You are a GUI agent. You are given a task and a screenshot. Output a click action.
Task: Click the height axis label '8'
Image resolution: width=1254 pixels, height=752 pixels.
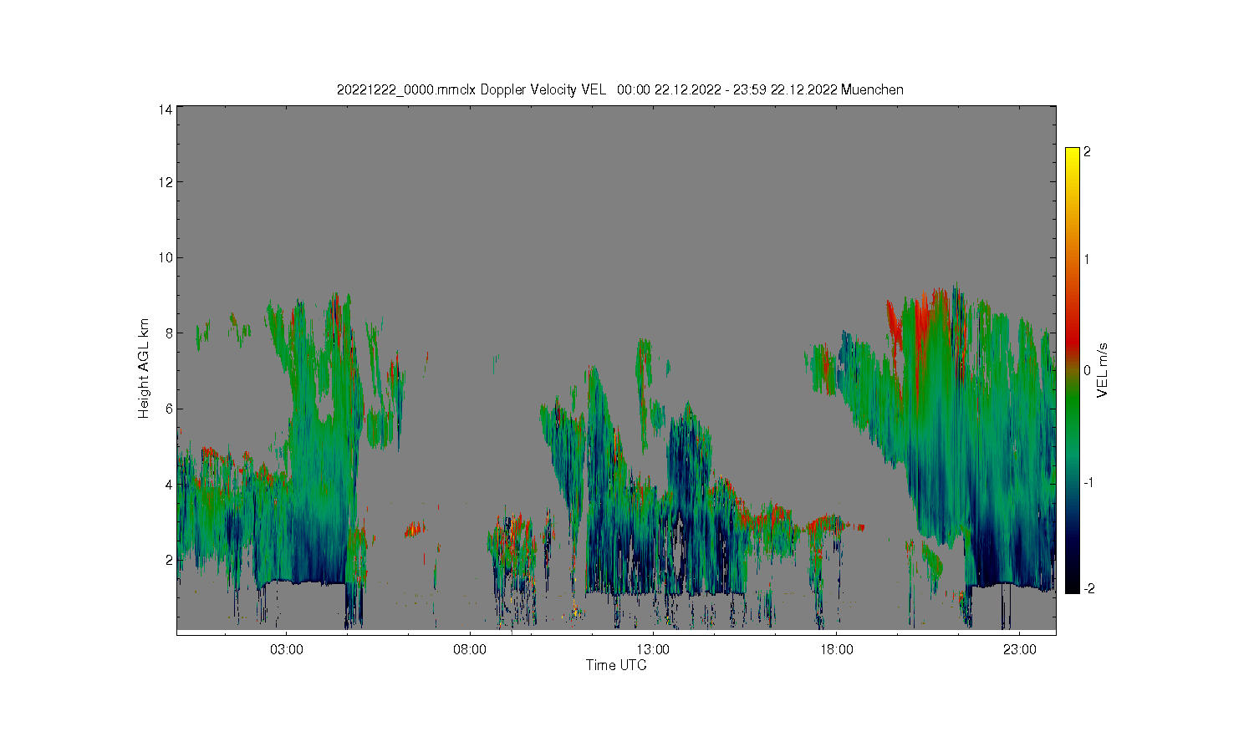pos(169,333)
